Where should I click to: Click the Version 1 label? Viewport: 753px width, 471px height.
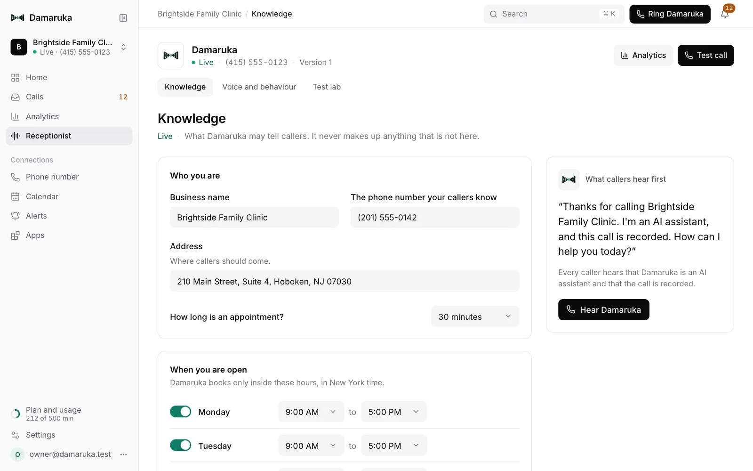pyautogui.click(x=316, y=63)
